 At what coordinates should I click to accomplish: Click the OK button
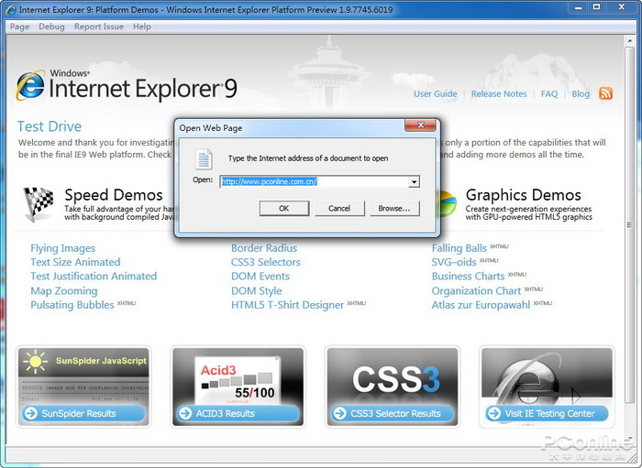284,209
